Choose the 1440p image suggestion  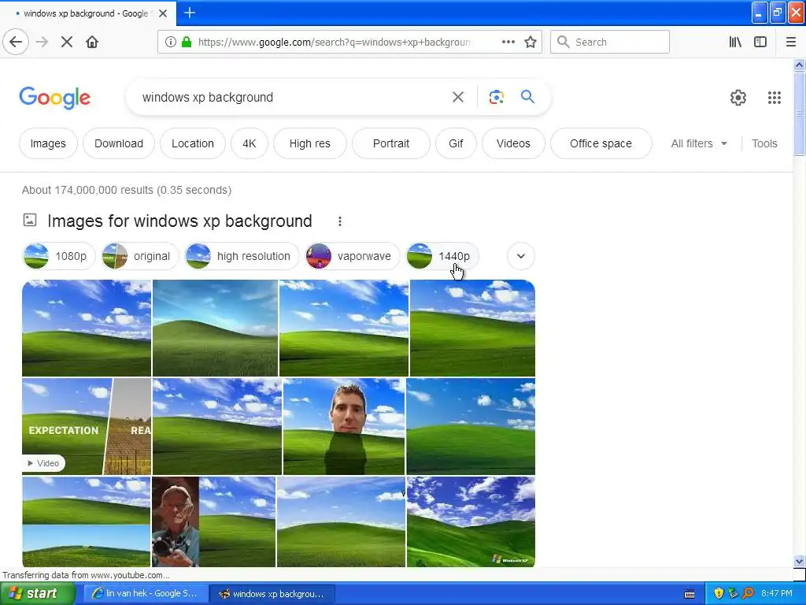[x=442, y=256]
